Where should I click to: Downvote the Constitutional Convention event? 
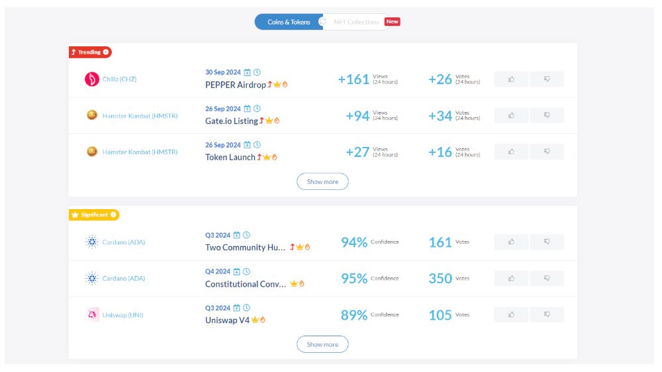[547, 278]
